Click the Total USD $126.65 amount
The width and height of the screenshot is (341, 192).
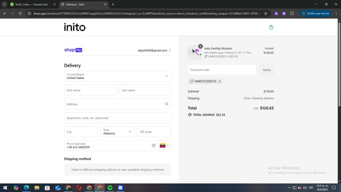267,108
